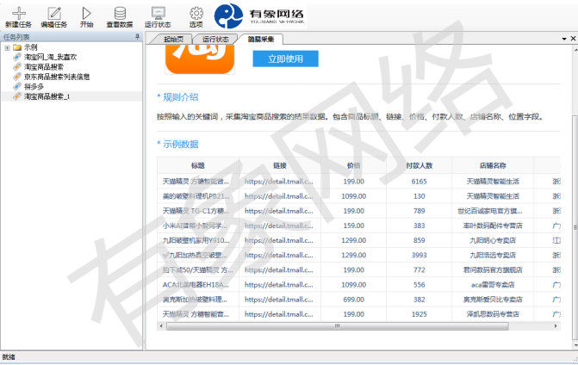The width and height of the screenshot is (578, 365).
Task: Click the 小米AI音箱 title cell
Action: click(x=198, y=226)
